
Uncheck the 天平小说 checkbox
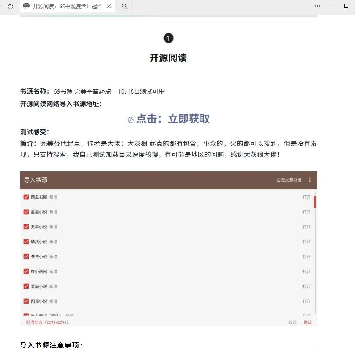click(x=26, y=227)
